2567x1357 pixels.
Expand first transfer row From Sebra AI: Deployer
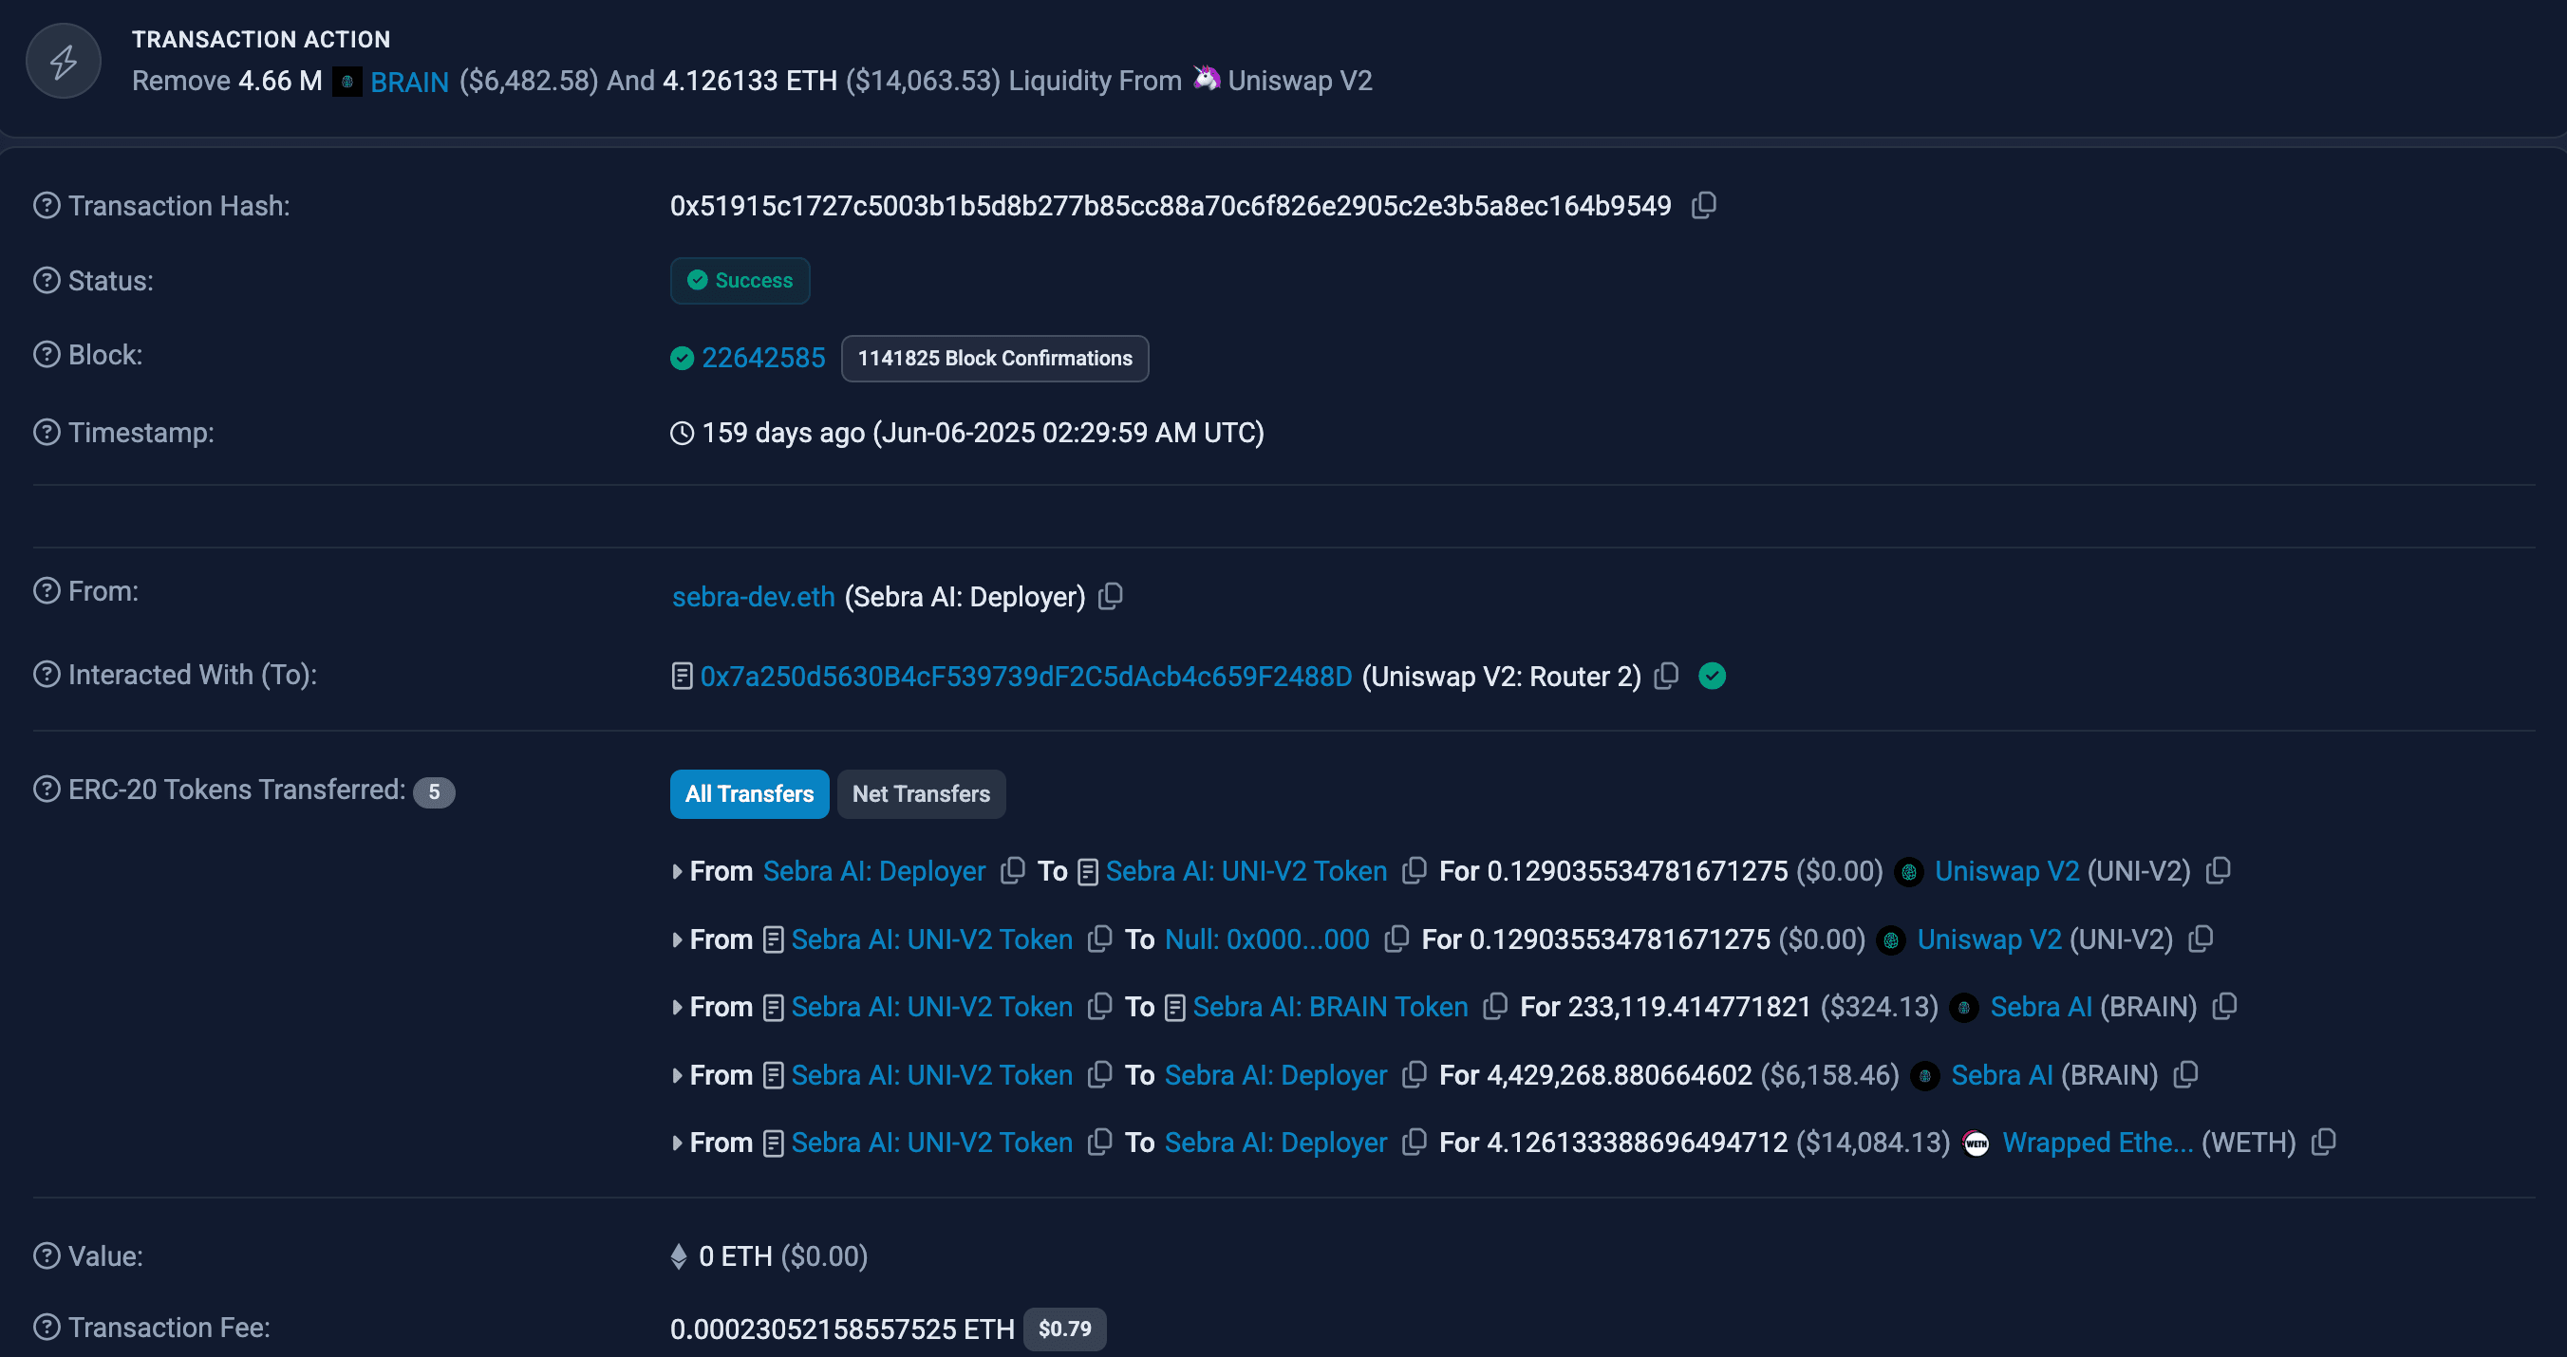678,871
